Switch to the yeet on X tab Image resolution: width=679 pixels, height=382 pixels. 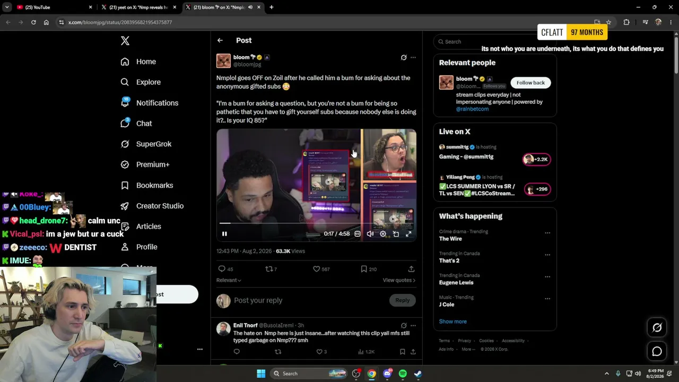pos(139,7)
